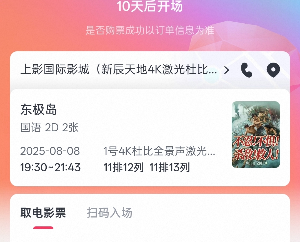The image size is (300, 242).
Task: Switch to 扫码入场 tab
Action: (x=109, y=213)
